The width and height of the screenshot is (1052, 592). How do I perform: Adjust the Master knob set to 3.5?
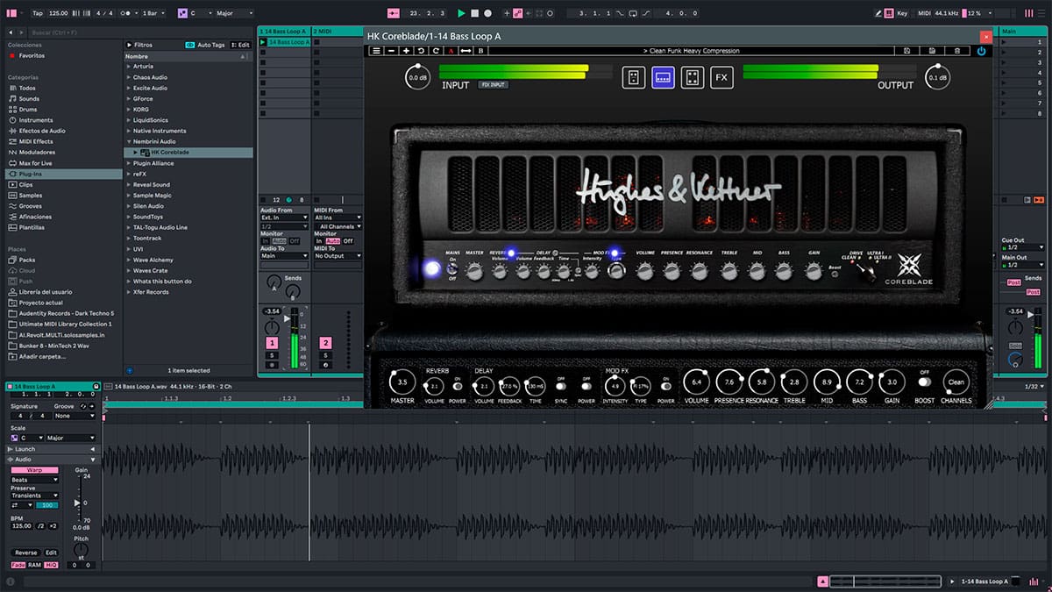402,382
